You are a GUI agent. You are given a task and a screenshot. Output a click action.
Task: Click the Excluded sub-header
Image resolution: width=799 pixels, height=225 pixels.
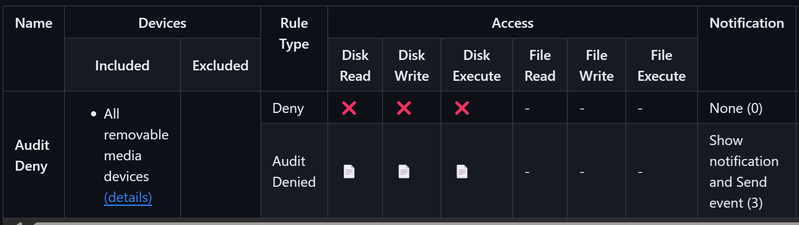coord(220,66)
